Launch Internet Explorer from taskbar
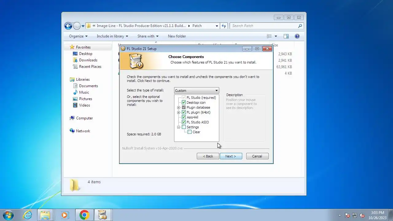 [28, 215]
